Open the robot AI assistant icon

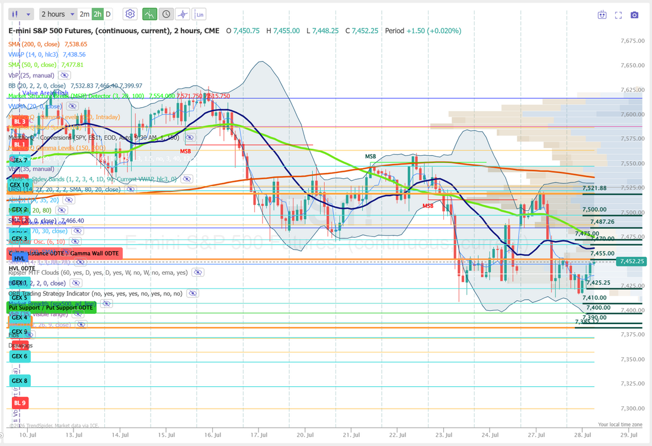(x=602, y=15)
